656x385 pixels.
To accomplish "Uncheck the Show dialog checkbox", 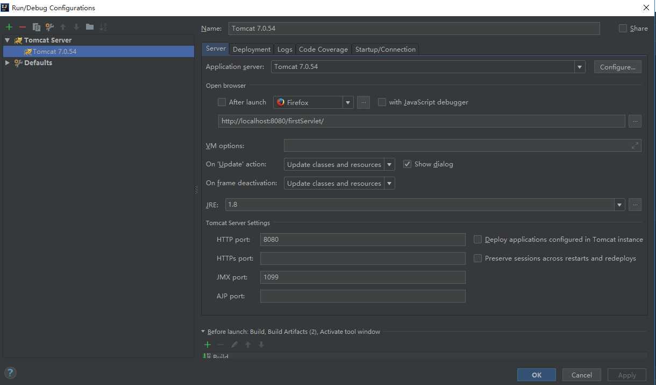I will click(407, 164).
